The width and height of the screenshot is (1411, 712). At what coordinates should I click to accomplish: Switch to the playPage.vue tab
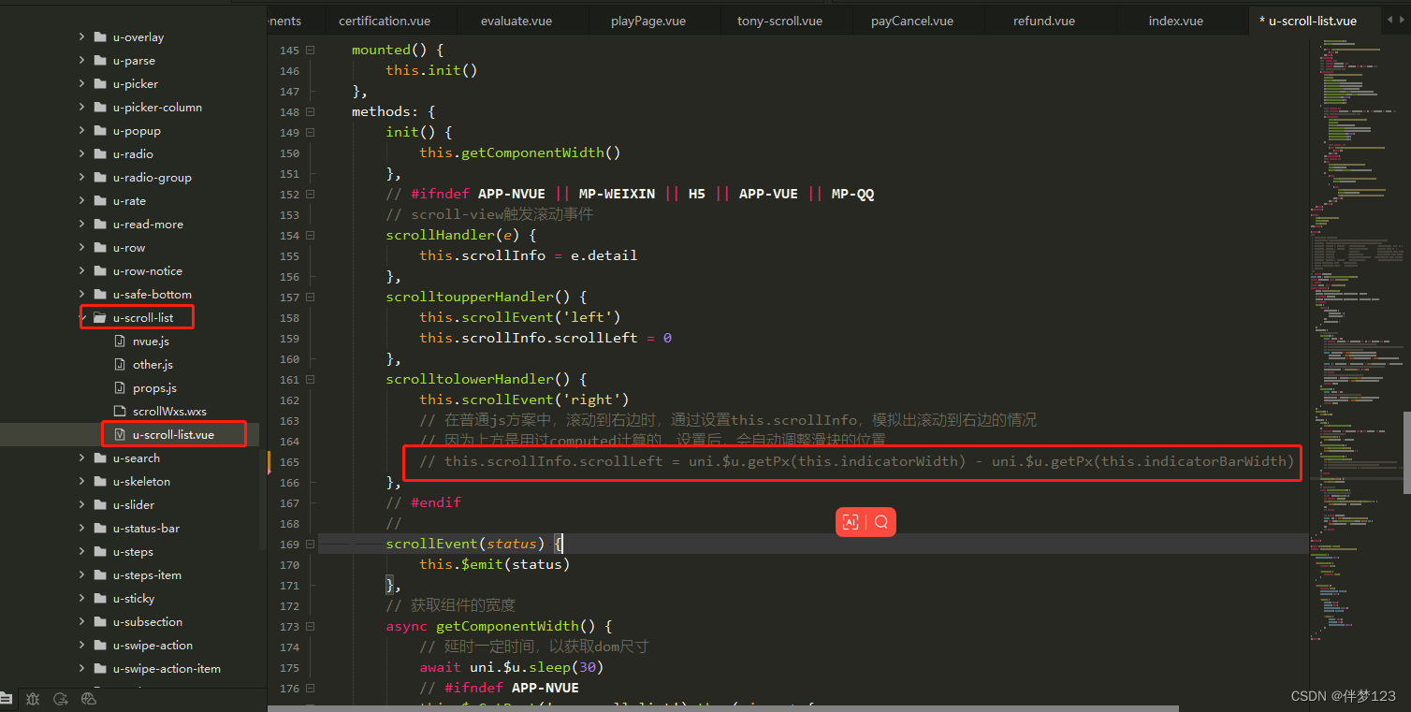[647, 21]
